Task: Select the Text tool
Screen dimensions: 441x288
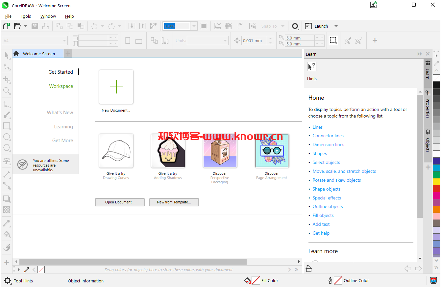Action: (7, 161)
